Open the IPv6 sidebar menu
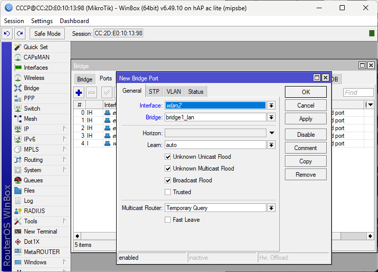The height and width of the screenshot is (272, 378). coord(41,139)
